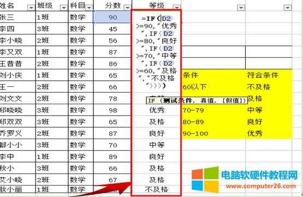Viewport: 303px width, 197px height.
Task: Select the 良好 grade cell in 李中 row
Action: click(x=156, y=157)
